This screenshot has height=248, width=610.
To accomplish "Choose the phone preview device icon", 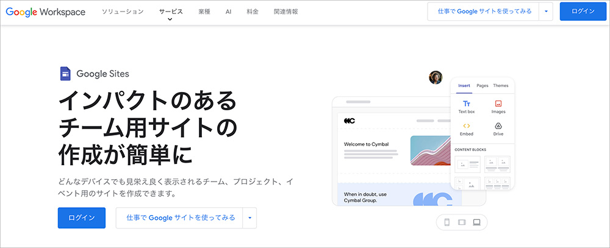I will pyautogui.click(x=447, y=222).
